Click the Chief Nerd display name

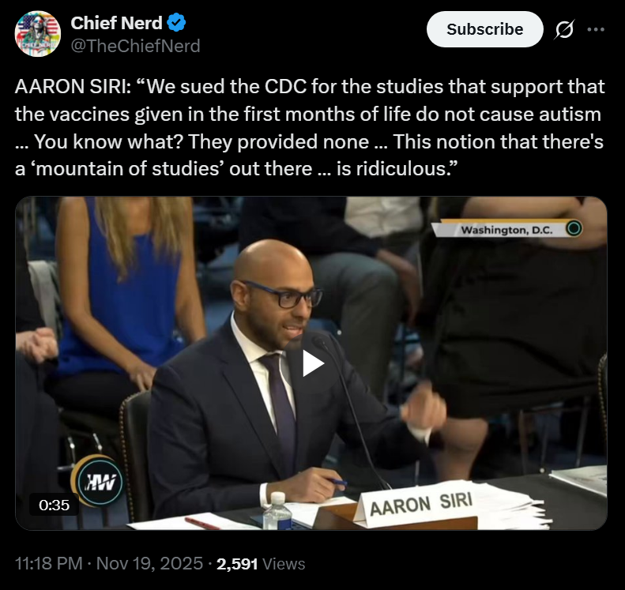click(116, 24)
